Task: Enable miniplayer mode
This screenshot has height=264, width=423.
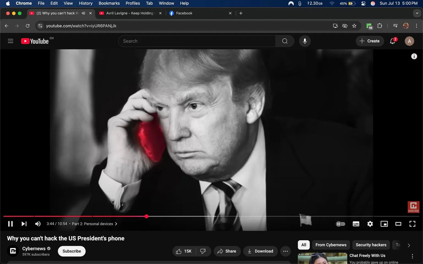Action: point(384,224)
